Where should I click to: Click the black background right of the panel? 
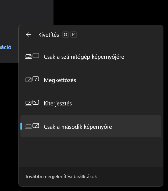(x=166, y=107)
